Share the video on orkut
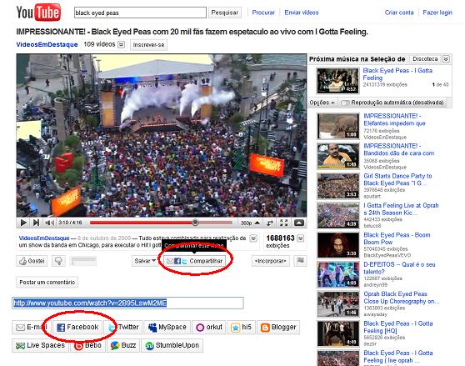465x366 pixels. click(x=209, y=327)
